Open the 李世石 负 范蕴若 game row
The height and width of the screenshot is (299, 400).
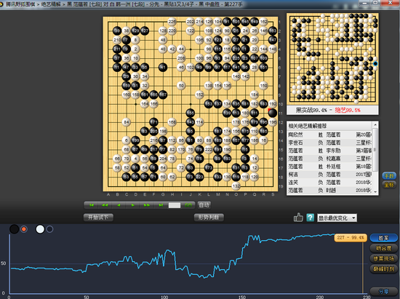[x=329, y=143]
